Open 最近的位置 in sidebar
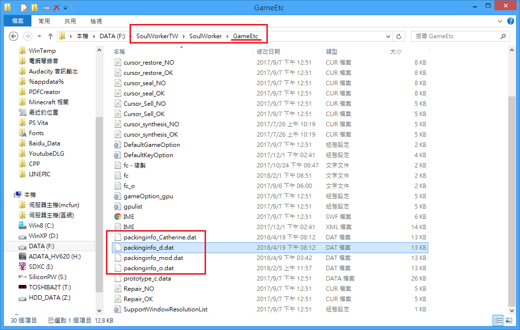 44,113
